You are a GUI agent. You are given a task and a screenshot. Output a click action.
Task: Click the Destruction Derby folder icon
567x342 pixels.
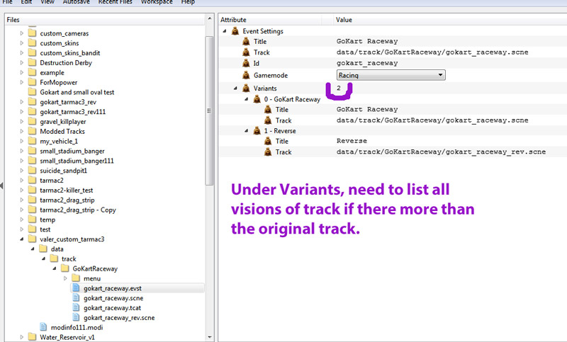pos(32,62)
